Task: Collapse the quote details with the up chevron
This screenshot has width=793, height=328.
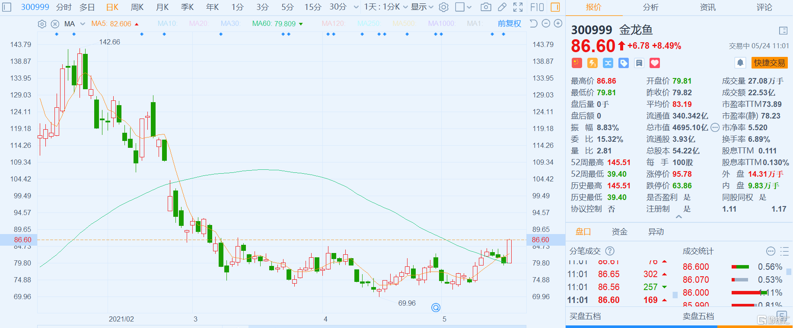Action: click(x=679, y=217)
